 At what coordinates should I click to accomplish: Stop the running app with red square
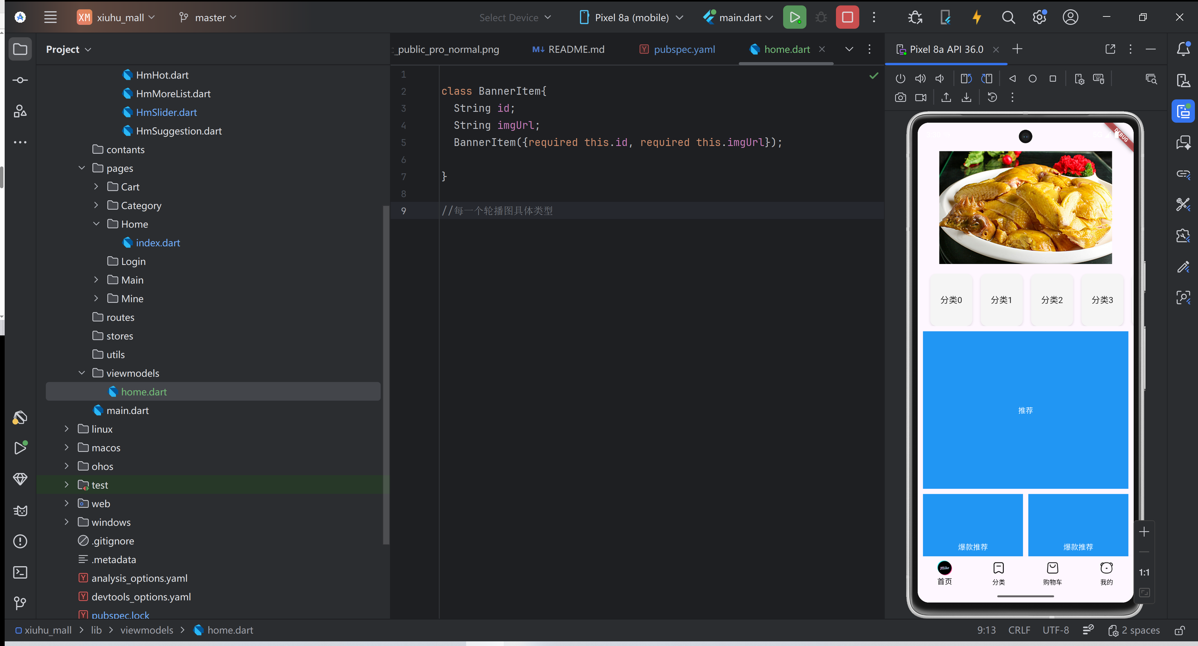pos(847,18)
